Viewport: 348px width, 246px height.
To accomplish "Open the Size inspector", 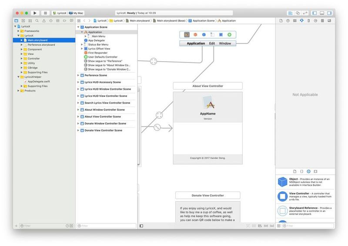I will point(308,20).
